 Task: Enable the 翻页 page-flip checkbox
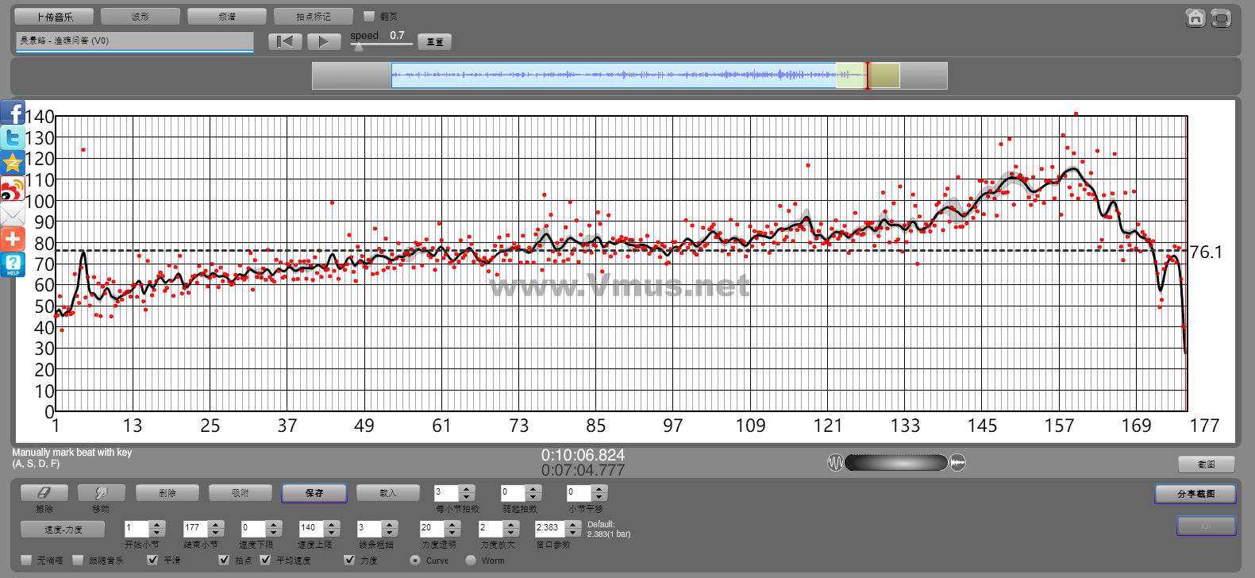click(369, 16)
